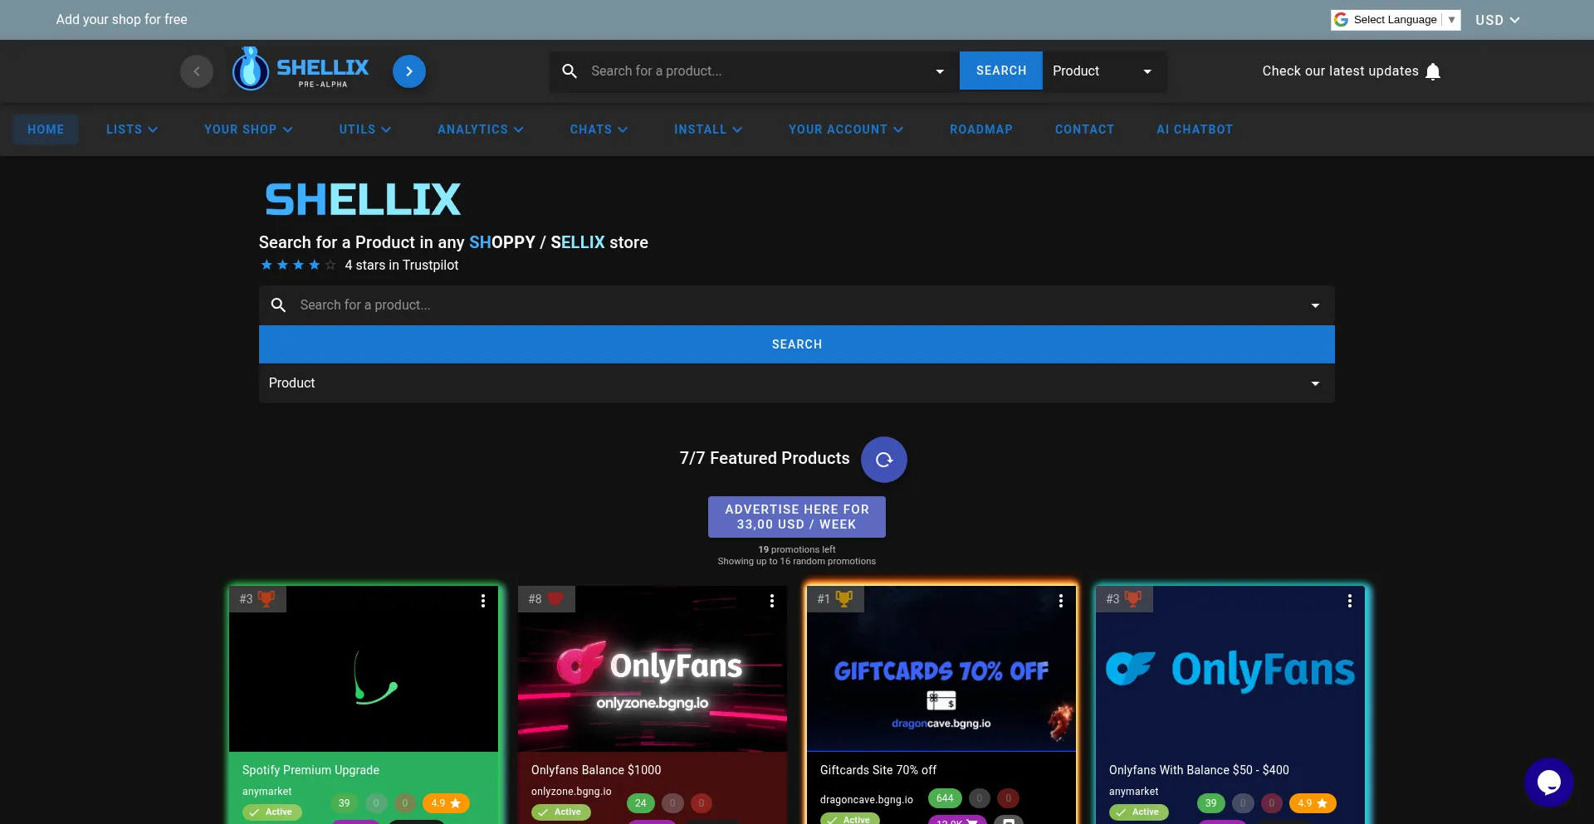Click the forward arrow next to logo
Image resolution: width=1594 pixels, height=824 pixels.
[408, 71]
